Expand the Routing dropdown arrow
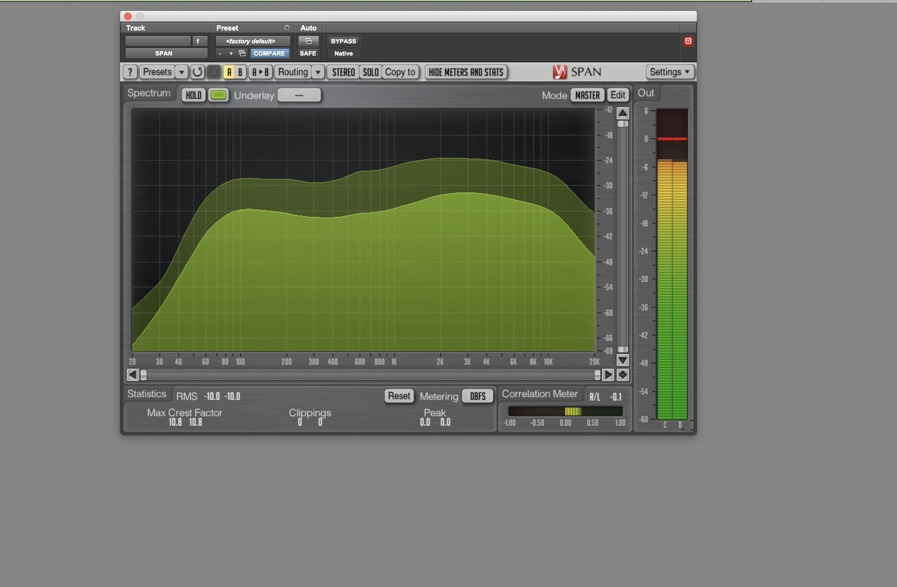This screenshot has height=587, width=897. coord(318,72)
